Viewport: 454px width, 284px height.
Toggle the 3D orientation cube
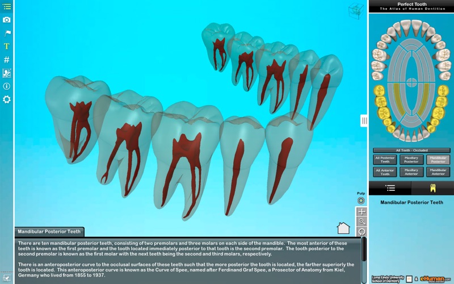[356, 10]
